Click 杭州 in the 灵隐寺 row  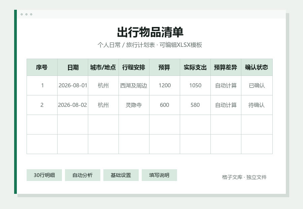pos(103,105)
